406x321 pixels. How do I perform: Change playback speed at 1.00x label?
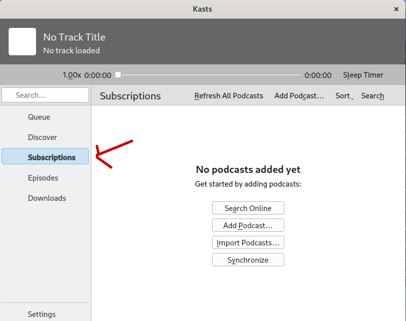click(72, 75)
